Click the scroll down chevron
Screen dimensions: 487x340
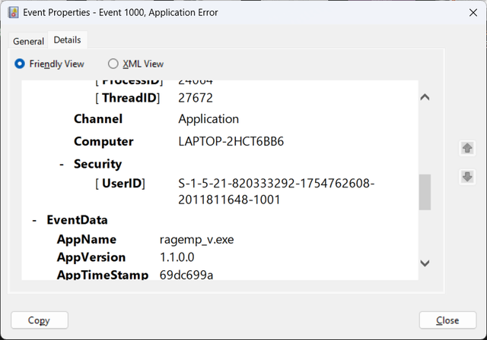point(425,263)
